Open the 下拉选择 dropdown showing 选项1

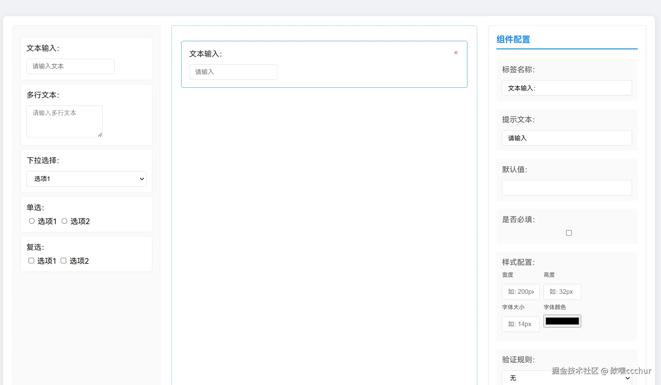(x=86, y=179)
